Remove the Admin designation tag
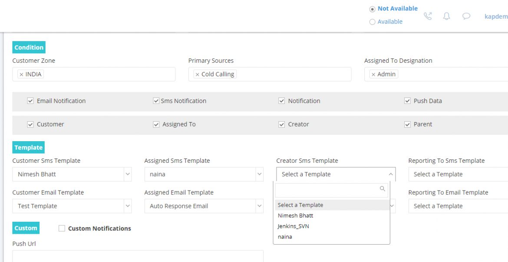 [373, 74]
